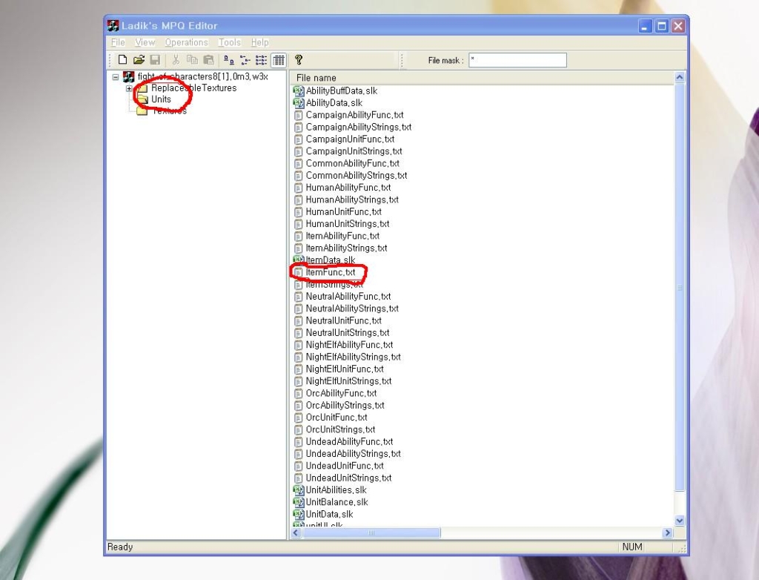This screenshot has height=580, width=759.
Task: Select ItemFunc.txt file
Action: pos(330,272)
